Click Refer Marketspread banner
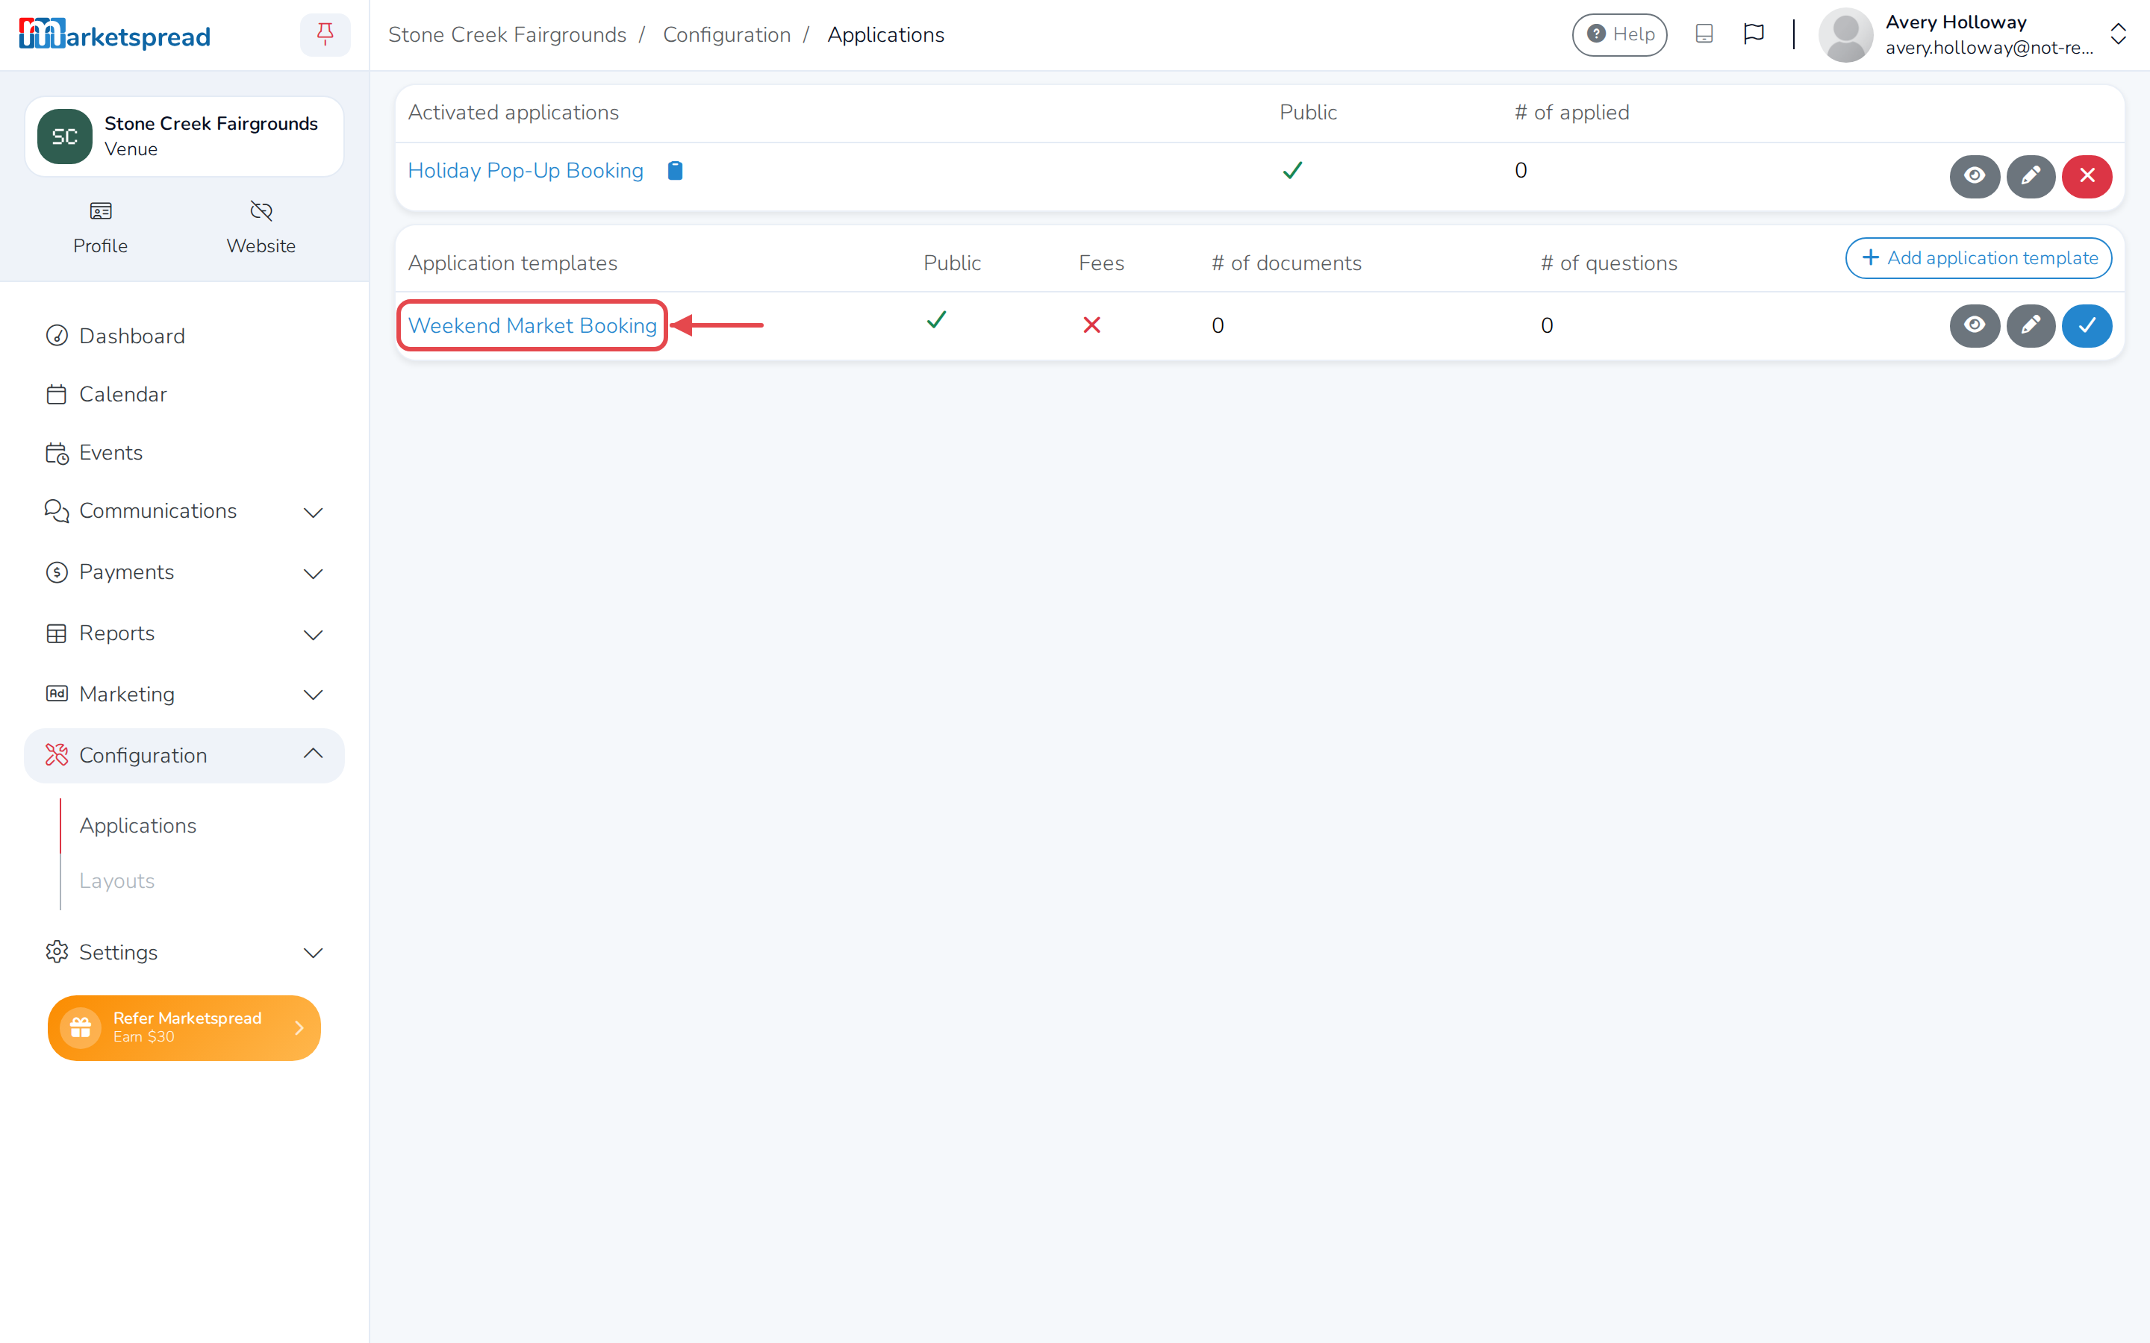The width and height of the screenshot is (2150, 1343). pyautogui.click(x=184, y=1027)
